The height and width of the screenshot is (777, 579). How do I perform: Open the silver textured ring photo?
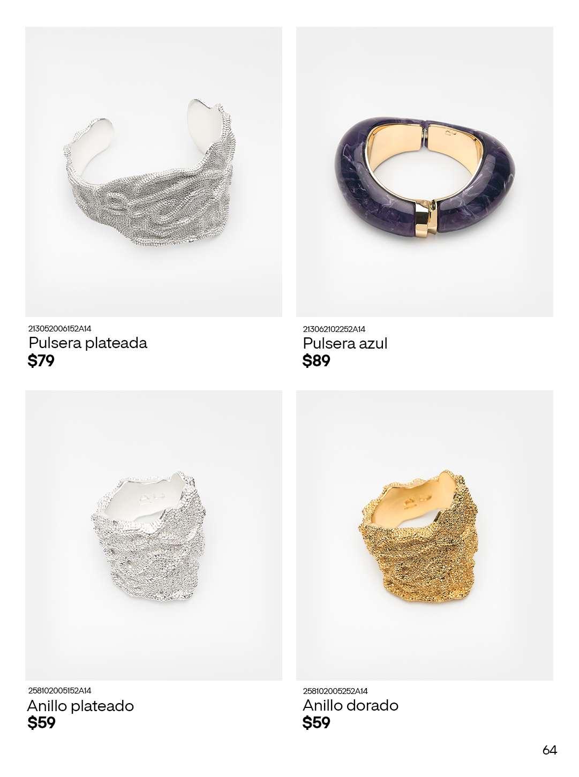pyautogui.click(x=154, y=535)
